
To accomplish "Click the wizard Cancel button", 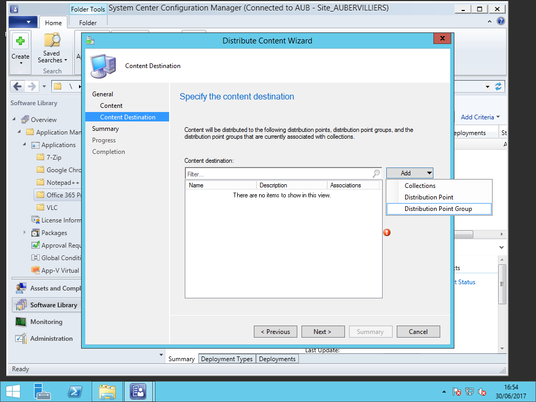I will pos(418,331).
